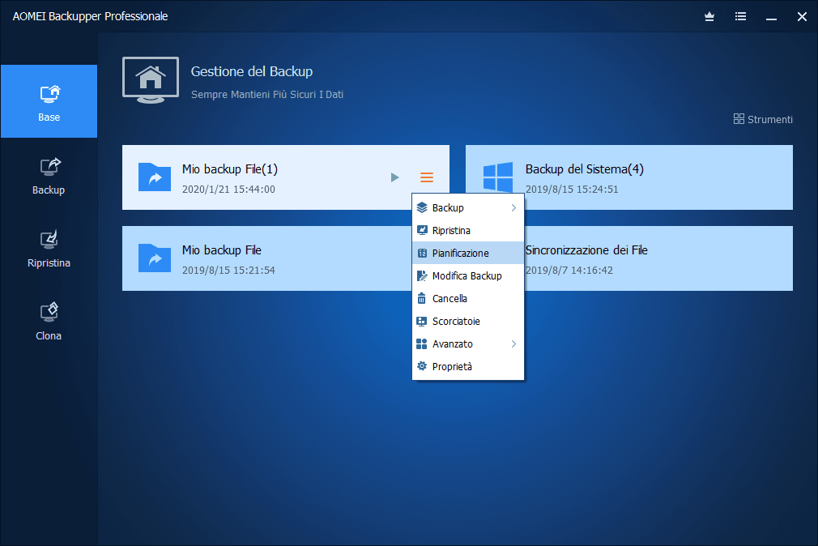The height and width of the screenshot is (546, 818).
Task: Click the layers icon next to Backup menu entry
Action: click(422, 207)
